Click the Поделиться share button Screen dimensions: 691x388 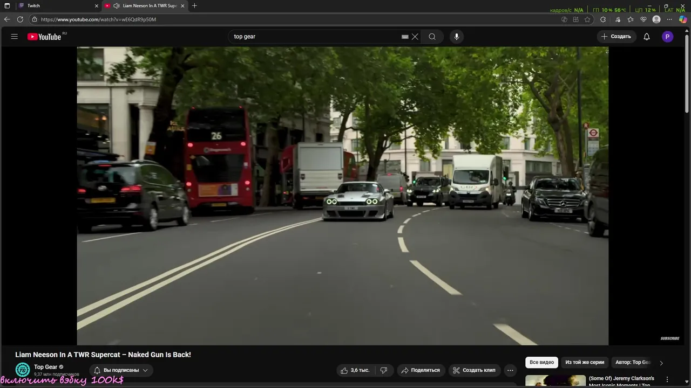pyautogui.click(x=421, y=370)
